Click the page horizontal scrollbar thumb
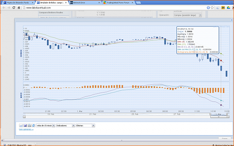Image resolution: width=234 pixels, height=146 pixels. (x=122, y=140)
